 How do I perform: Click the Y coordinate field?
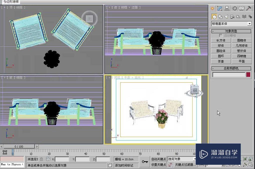82,159
